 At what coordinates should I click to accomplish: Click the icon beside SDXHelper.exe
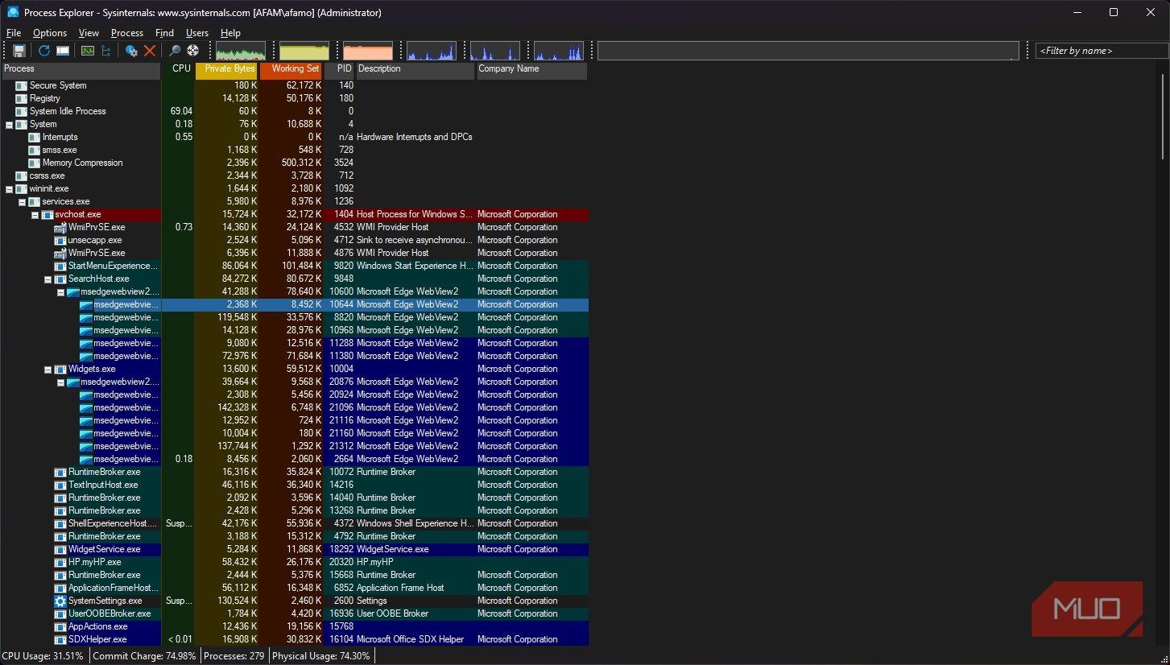pyautogui.click(x=60, y=639)
